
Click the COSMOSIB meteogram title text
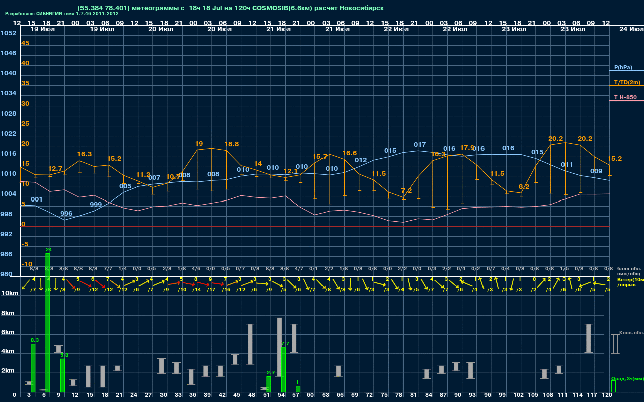click(x=230, y=8)
